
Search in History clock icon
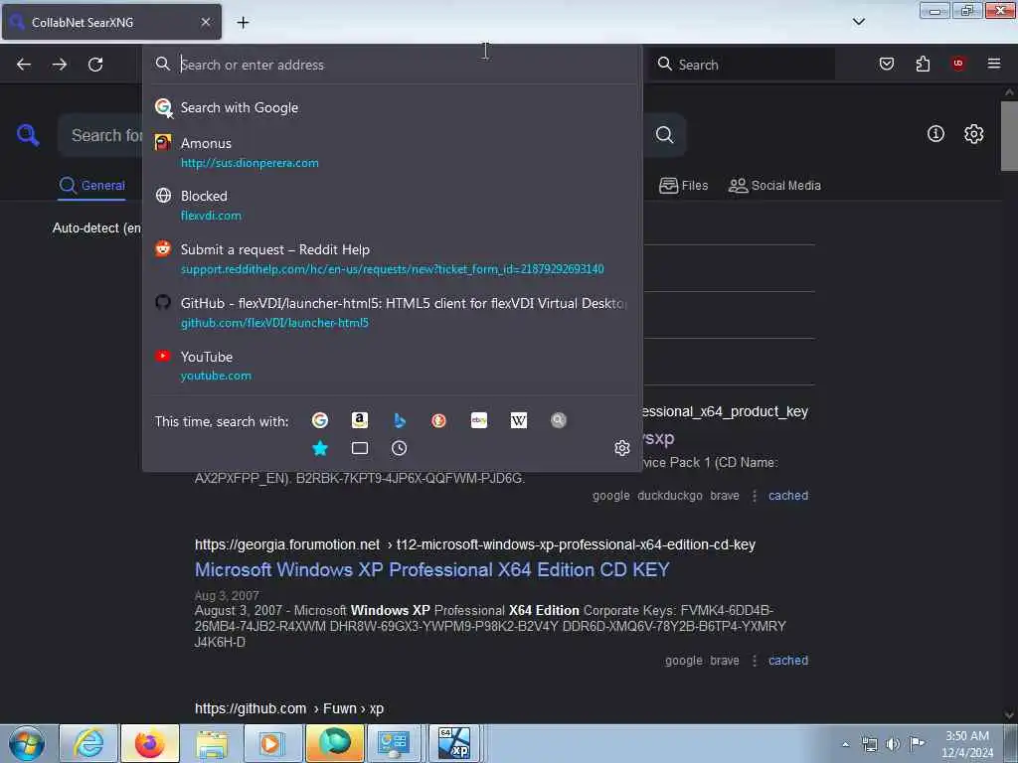[x=400, y=448]
